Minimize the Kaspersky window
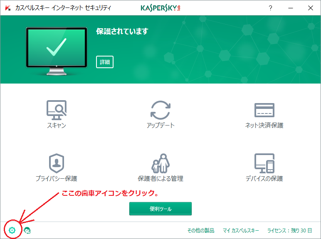The image size is (321, 239). (290, 8)
